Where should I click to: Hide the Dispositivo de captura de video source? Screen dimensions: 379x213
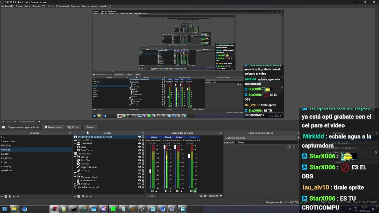click(139, 137)
